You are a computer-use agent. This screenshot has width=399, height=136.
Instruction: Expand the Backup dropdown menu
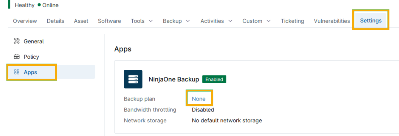[176, 21]
